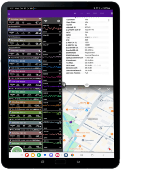Center the map using the focus frame icon
The width and height of the screenshot is (141, 170).
pyautogui.click(x=108, y=89)
